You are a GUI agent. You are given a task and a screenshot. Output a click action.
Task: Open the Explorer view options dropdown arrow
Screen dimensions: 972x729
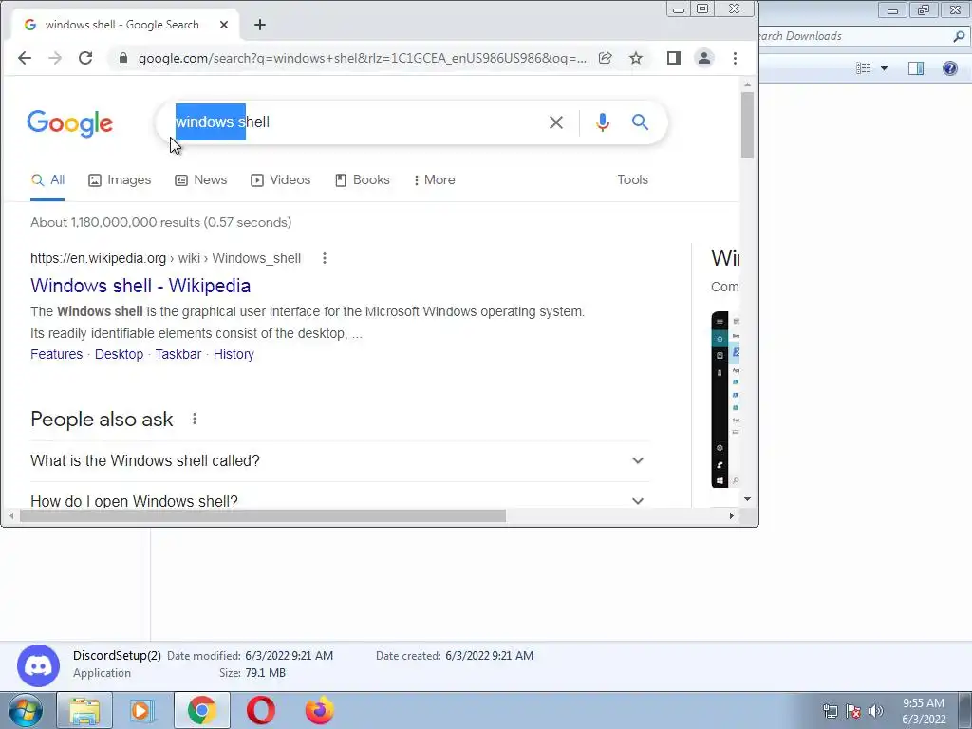884,68
